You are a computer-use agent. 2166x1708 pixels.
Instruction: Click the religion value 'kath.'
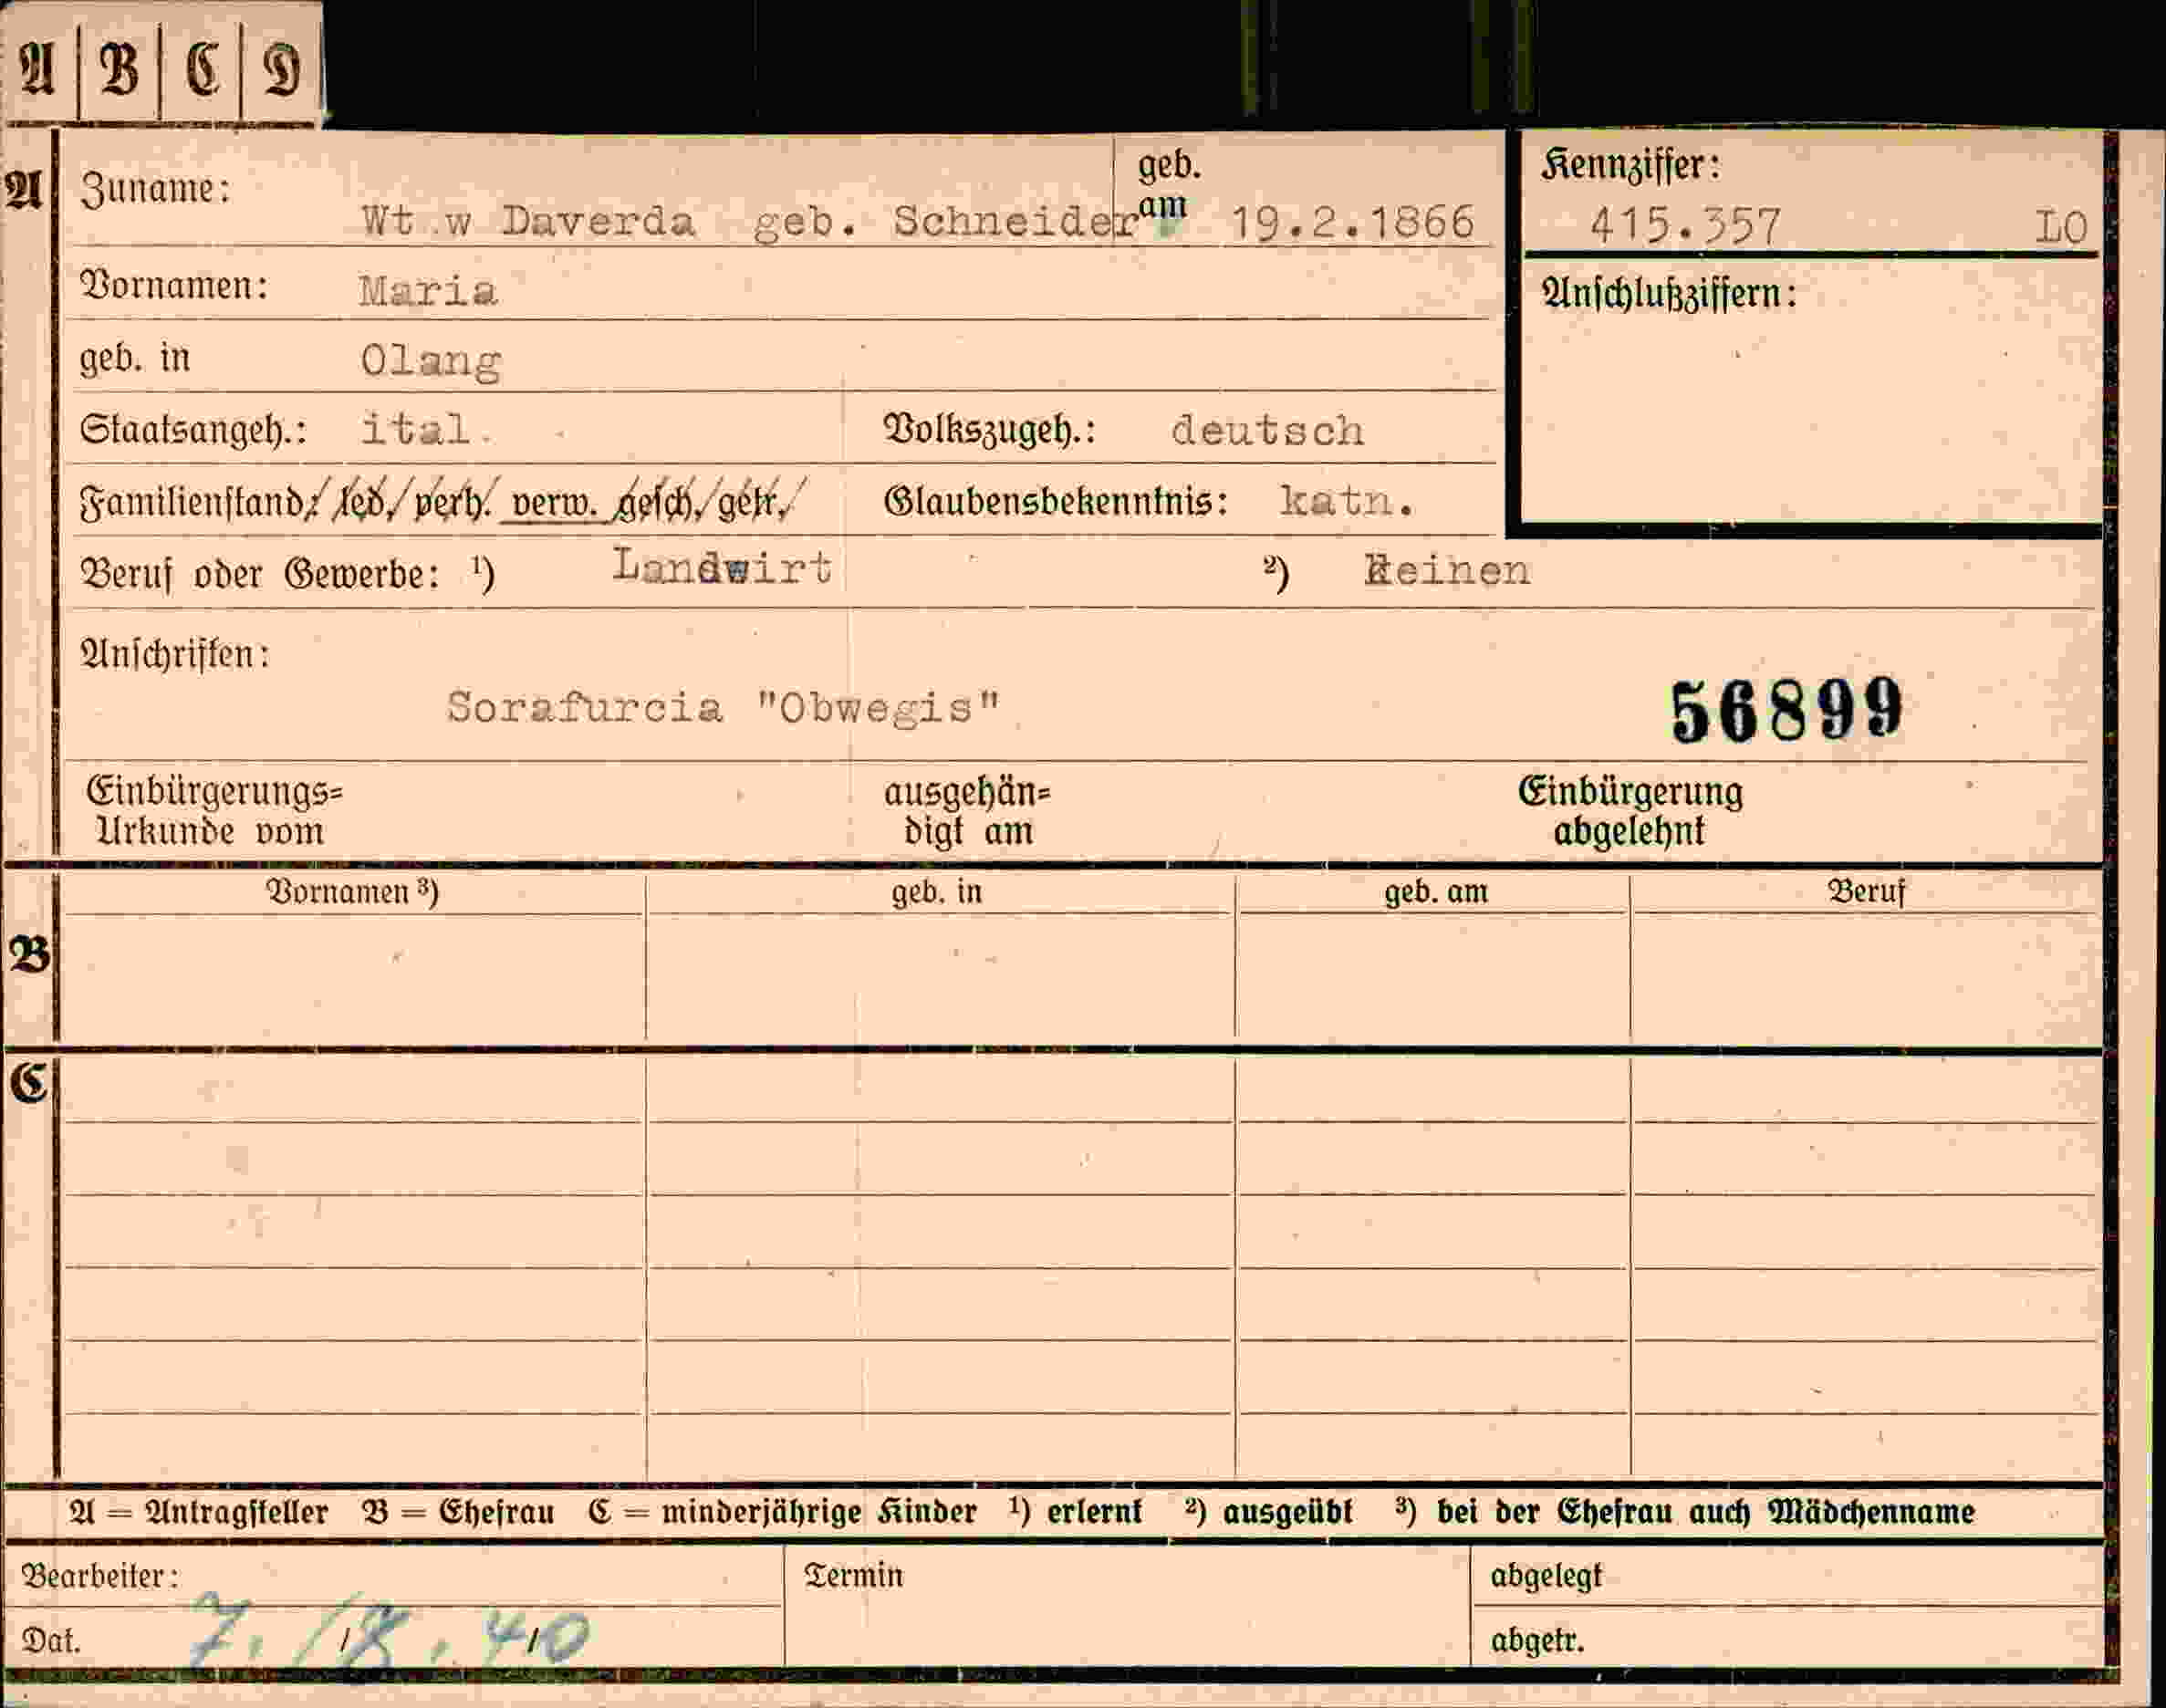tap(1347, 501)
